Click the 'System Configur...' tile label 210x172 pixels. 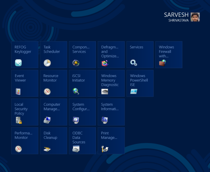tap(81, 107)
